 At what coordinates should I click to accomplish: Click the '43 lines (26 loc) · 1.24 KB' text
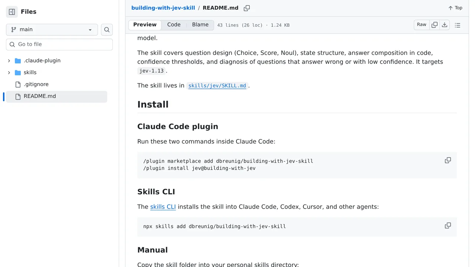[253, 25]
